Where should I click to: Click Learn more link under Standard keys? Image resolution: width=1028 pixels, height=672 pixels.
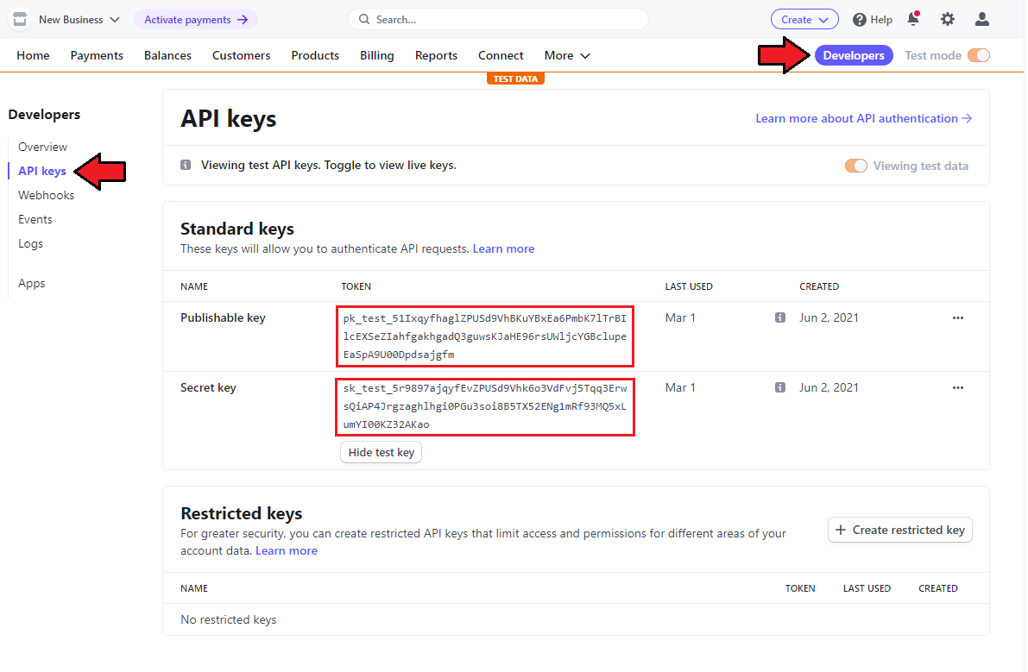[x=505, y=249]
